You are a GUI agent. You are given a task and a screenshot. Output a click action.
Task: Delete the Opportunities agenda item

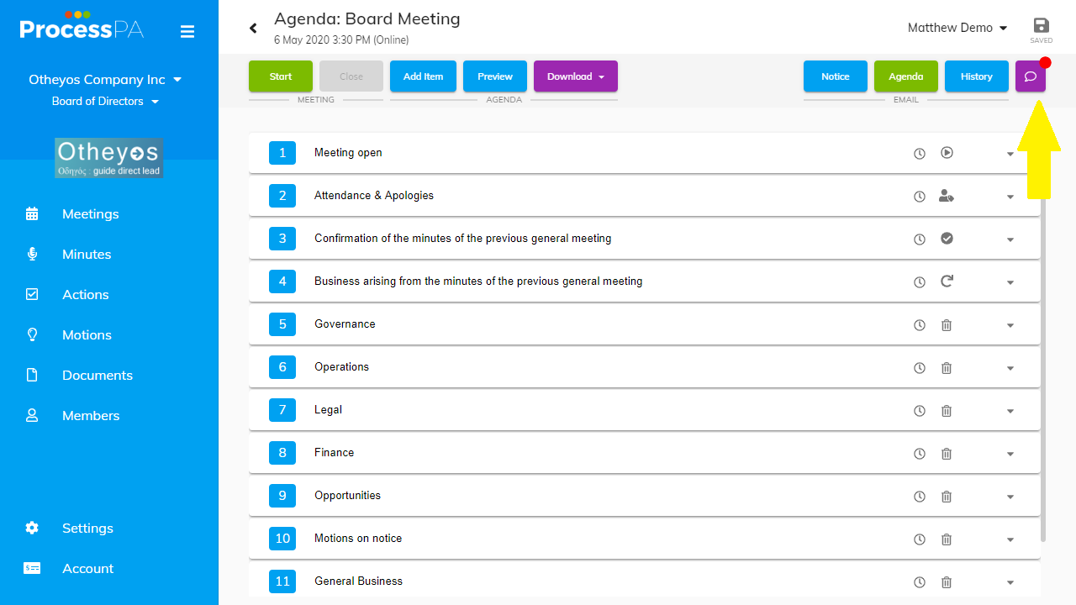click(x=947, y=496)
